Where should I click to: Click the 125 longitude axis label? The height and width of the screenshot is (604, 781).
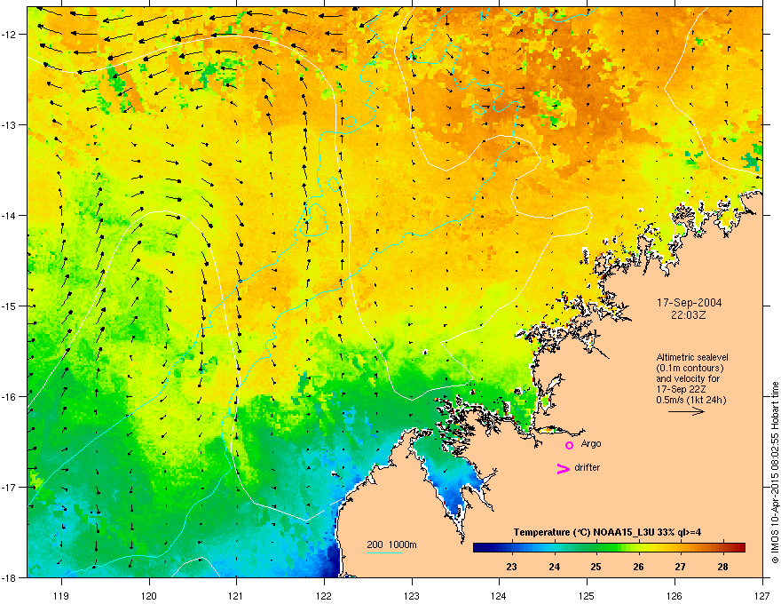point(587,595)
